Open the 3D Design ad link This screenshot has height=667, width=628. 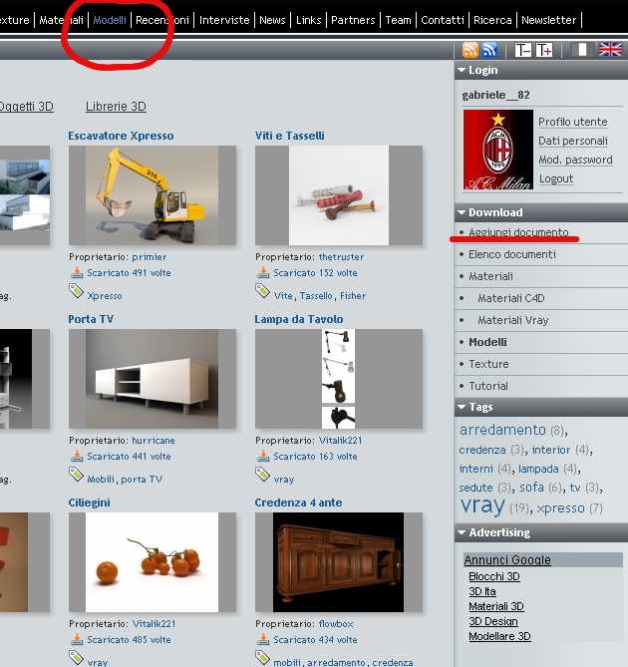[x=493, y=621]
